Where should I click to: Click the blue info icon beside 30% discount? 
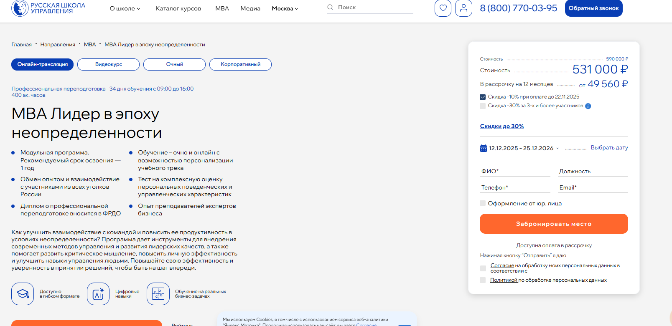tap(588, 106)
